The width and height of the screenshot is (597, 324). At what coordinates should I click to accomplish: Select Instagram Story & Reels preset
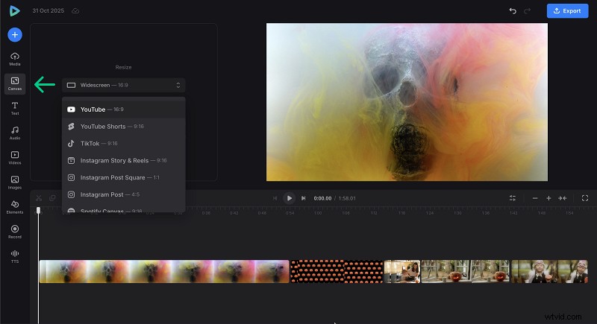pos(123,160)
